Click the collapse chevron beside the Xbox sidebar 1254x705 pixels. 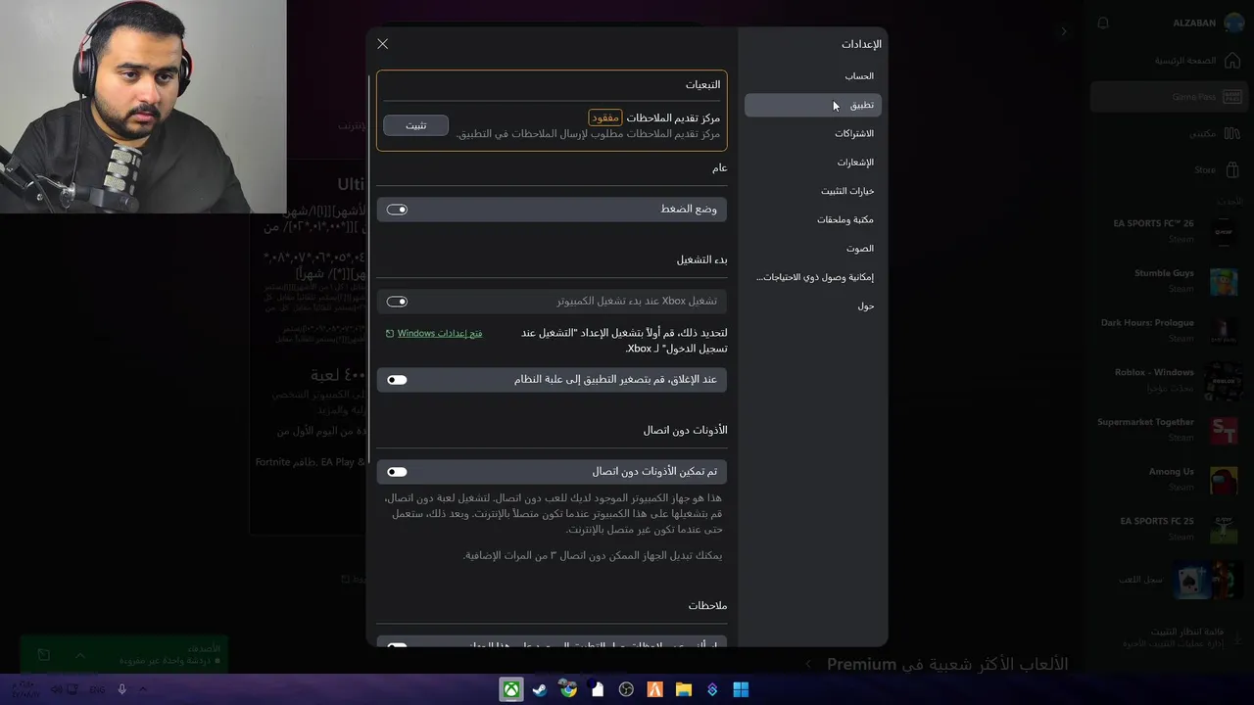click(1064, 31)
